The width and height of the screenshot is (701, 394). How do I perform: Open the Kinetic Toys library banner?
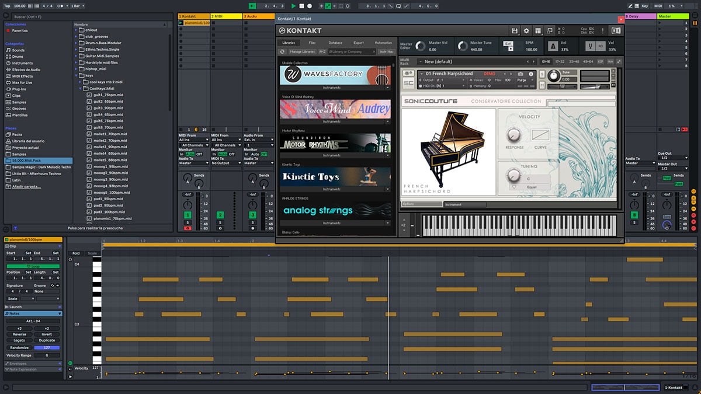point(335,177)
